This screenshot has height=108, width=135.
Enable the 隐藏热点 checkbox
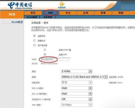click(34, 40)
